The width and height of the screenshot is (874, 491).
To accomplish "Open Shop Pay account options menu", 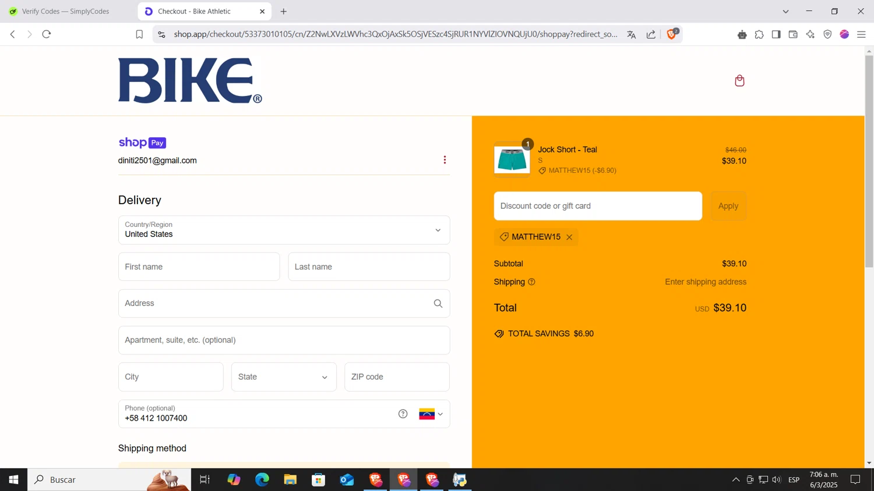I will 445,160.
